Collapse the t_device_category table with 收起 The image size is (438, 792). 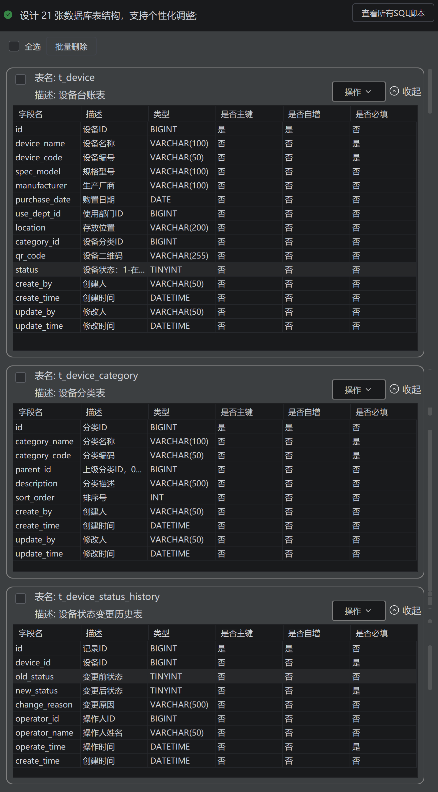click(405, 389)
